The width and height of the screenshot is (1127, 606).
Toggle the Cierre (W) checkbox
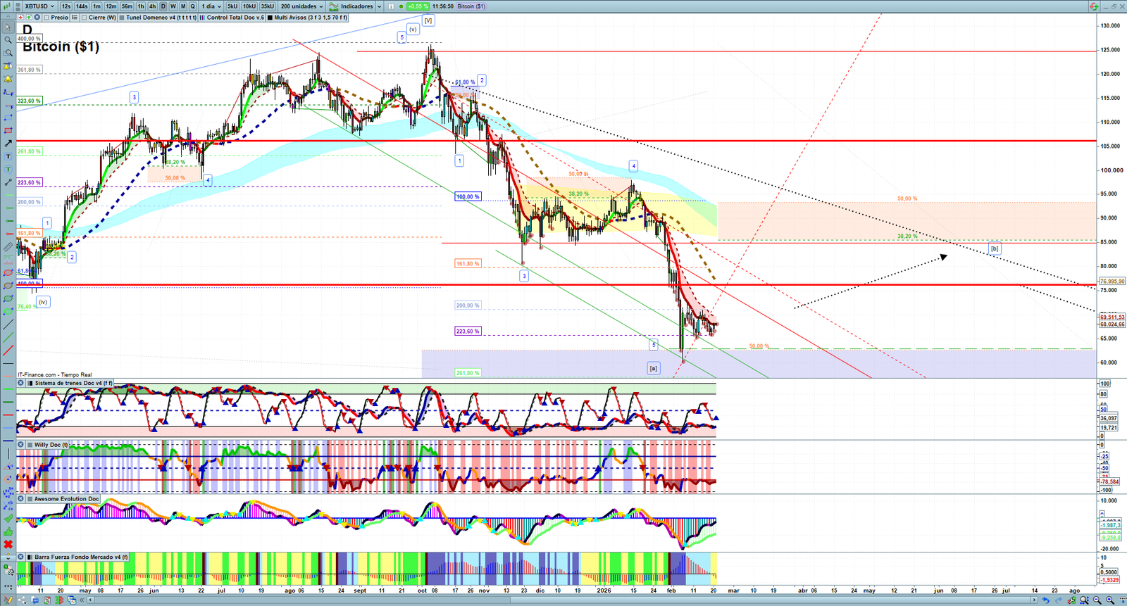[84, 18]
